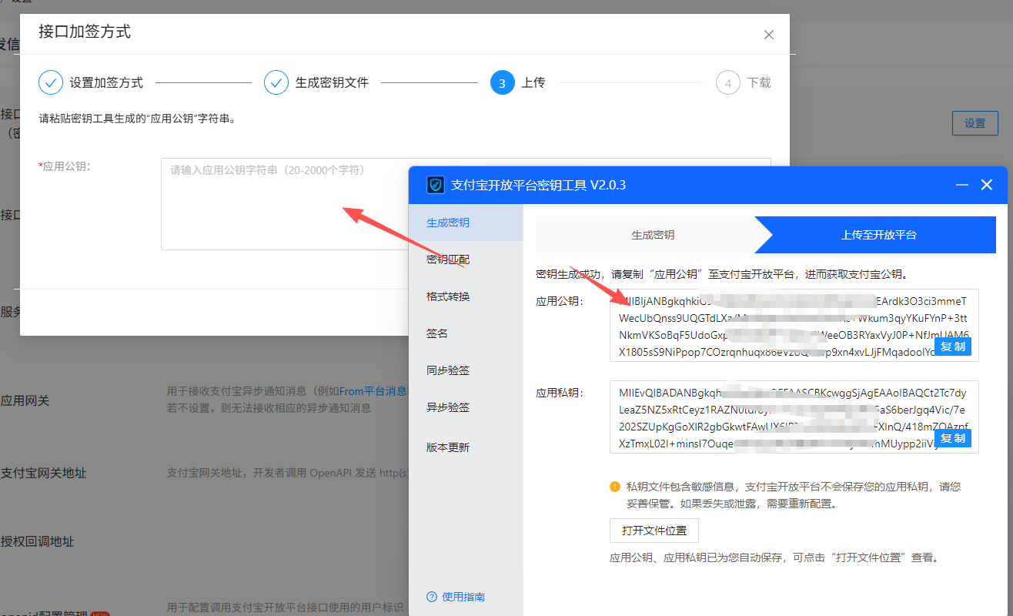Select 生成密钥 in the left sidebar
This screenshot has width=1013, height=616.
(448, 223)
